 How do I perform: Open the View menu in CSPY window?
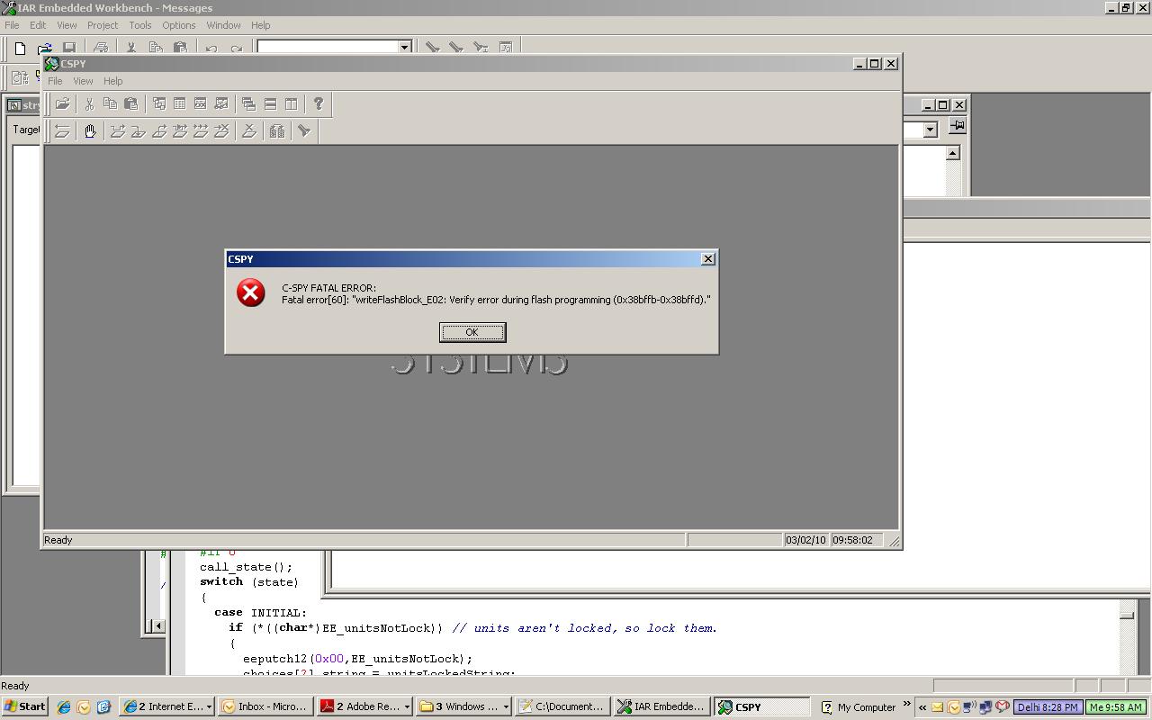click(83, 81)
